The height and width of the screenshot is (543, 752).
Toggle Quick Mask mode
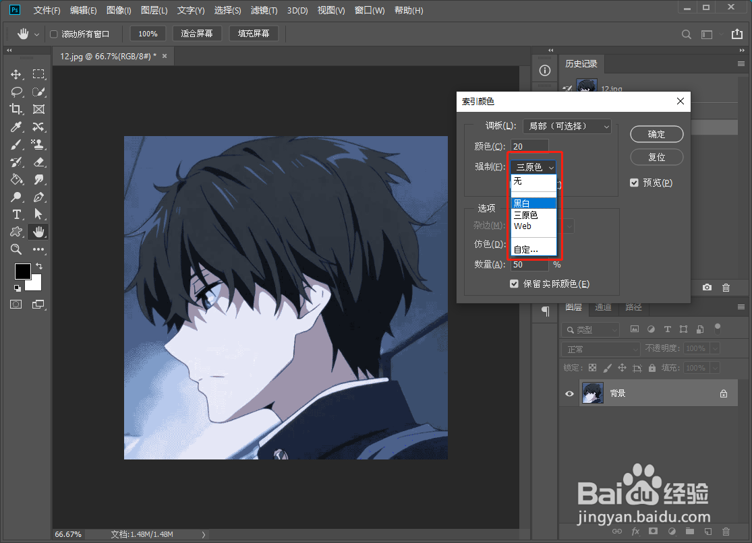point(16,305)
